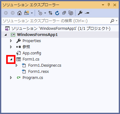Click the Form1.Designer.cs file icon
Viewport: 120px width, 114px height.
pyautogui.click(x=24, y=65)
